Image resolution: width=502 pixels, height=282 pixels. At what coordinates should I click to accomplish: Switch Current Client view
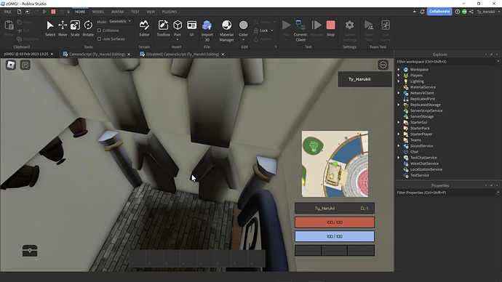(300, 31)
